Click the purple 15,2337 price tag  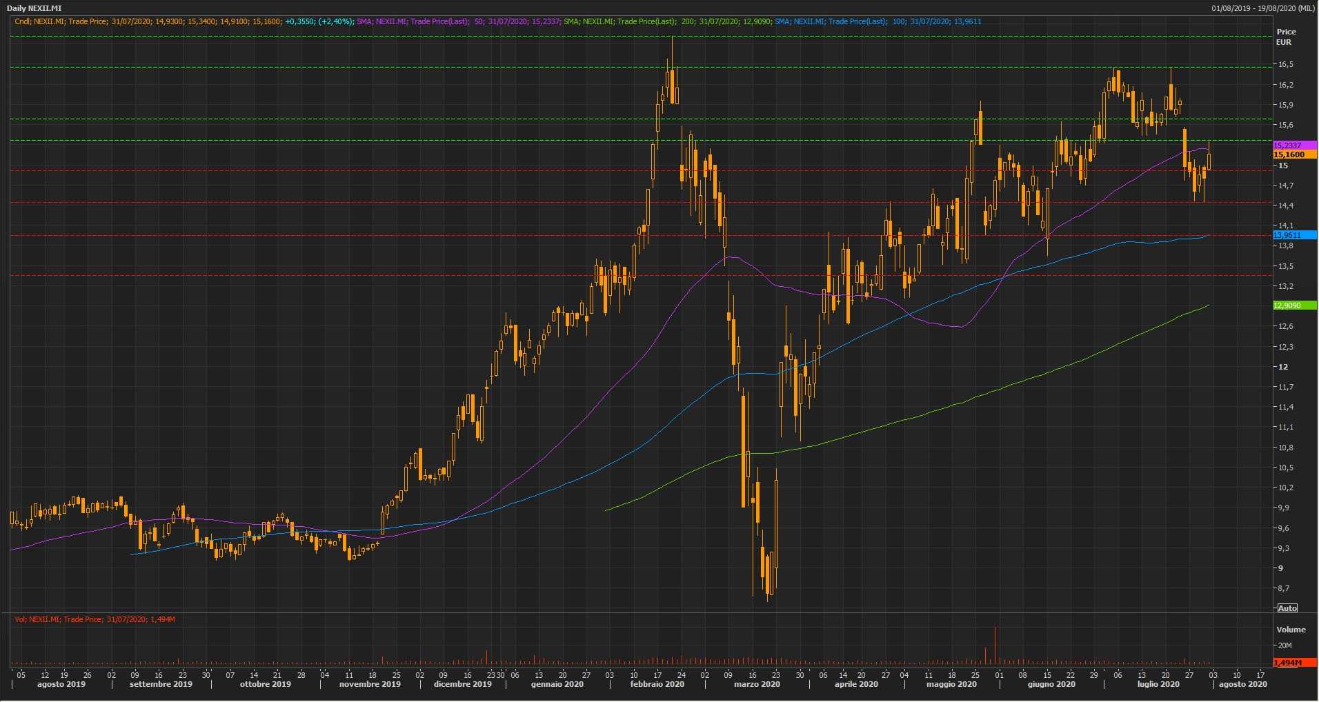click(x=1294, y=146)
